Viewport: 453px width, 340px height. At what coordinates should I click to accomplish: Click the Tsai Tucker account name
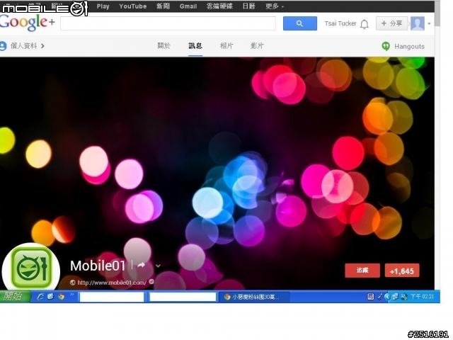pos(340,23)
